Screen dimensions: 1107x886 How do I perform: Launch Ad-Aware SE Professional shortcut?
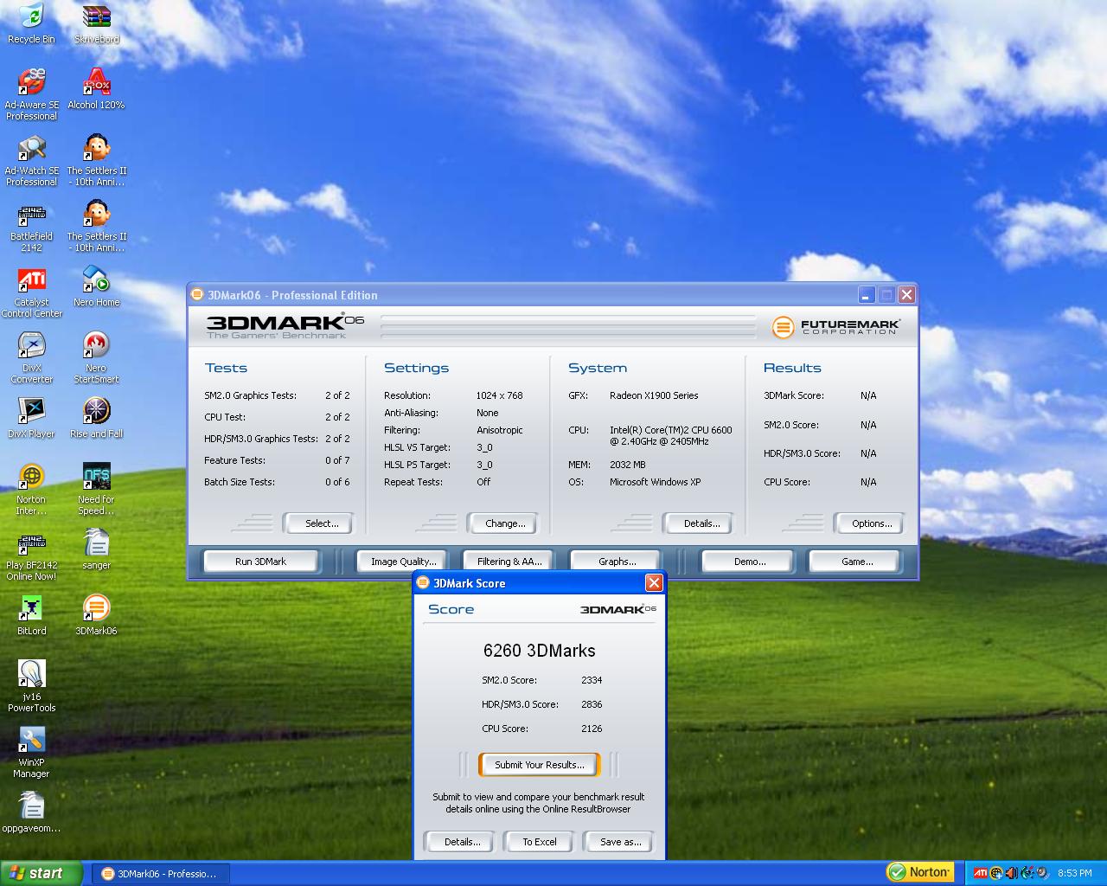pos(31,94)
